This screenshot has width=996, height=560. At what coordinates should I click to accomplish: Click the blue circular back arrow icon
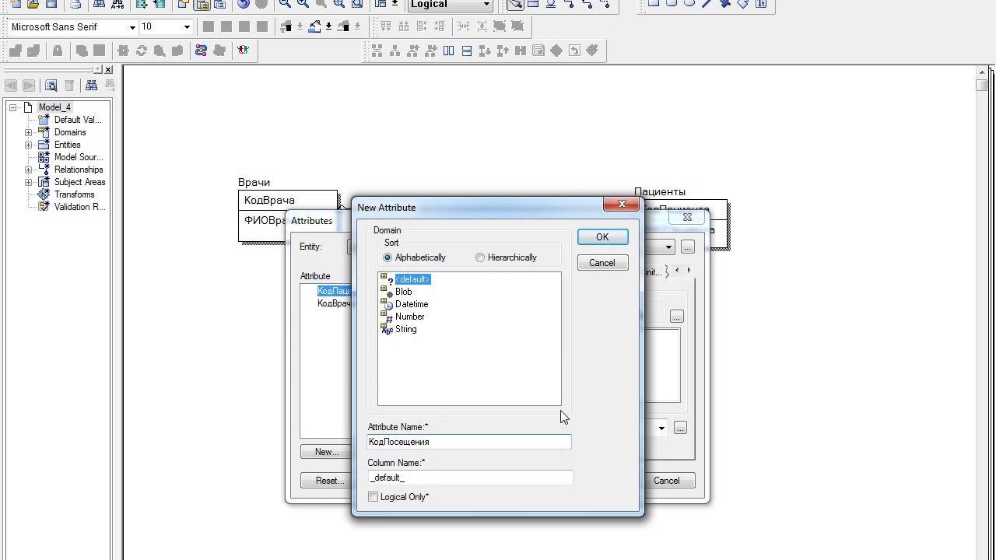244,4
